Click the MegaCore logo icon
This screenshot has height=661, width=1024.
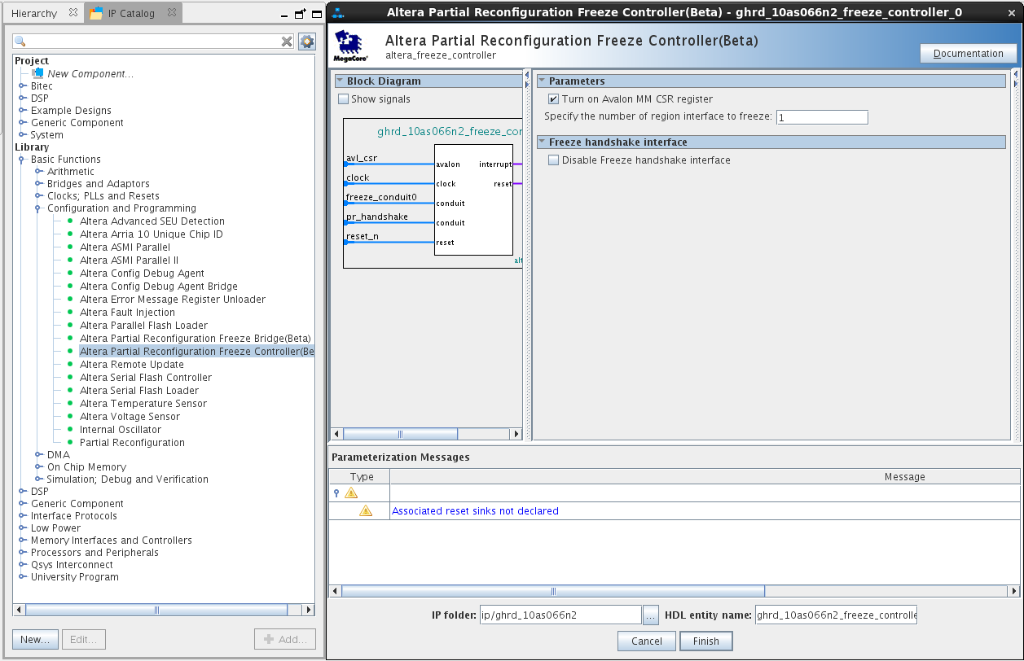click(x=349, y=46)
